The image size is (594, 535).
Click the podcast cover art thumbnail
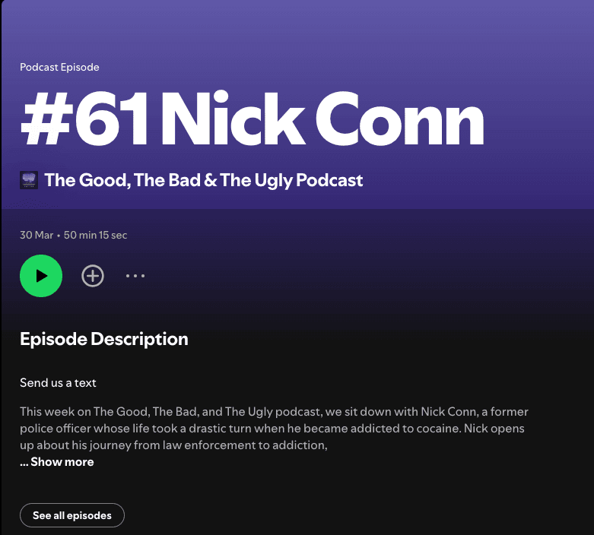click(29, 180)
